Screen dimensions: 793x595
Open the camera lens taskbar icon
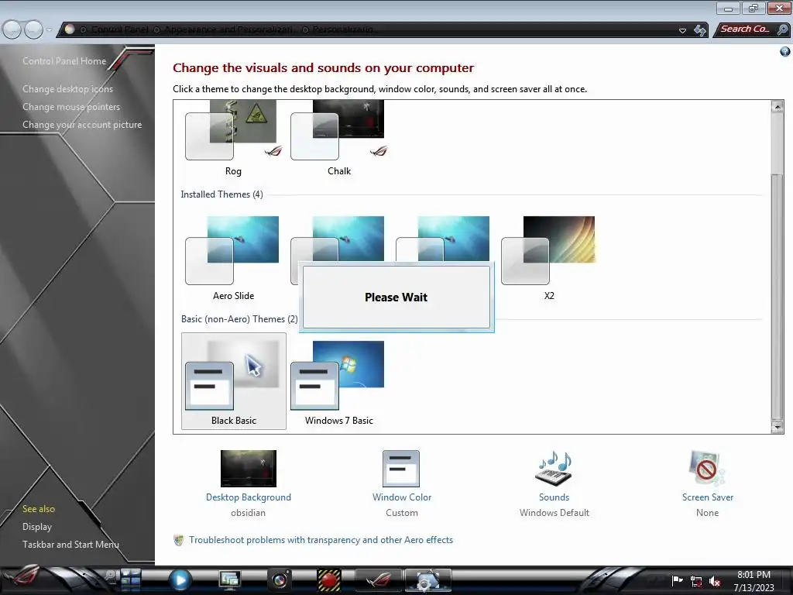pyautogui.click(x=280, y=580)
